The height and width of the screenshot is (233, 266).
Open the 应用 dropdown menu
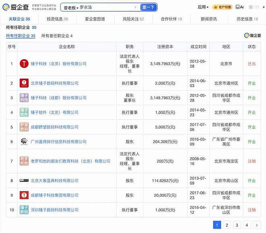203,7
